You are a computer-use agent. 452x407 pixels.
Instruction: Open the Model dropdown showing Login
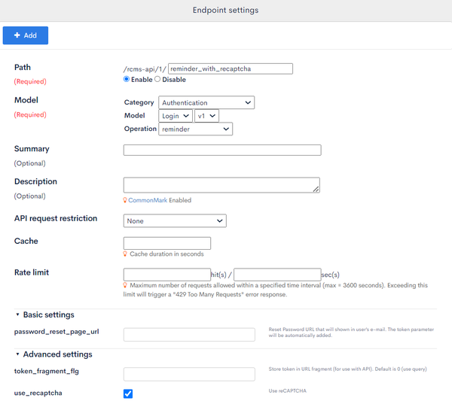176,116
